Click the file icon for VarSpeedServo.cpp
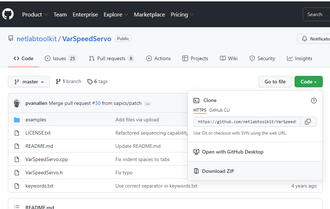This screenshot has width=330, height=209. (17, 159)
